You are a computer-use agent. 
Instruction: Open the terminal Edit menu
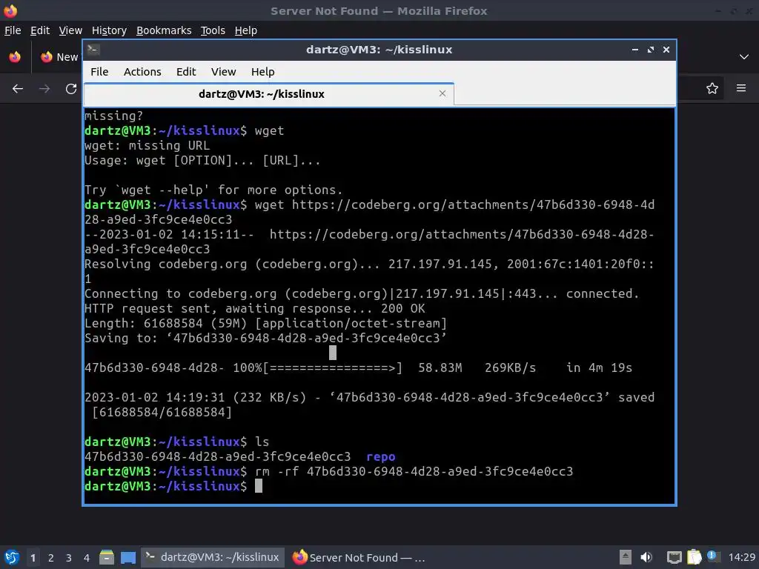coord(186,72)
